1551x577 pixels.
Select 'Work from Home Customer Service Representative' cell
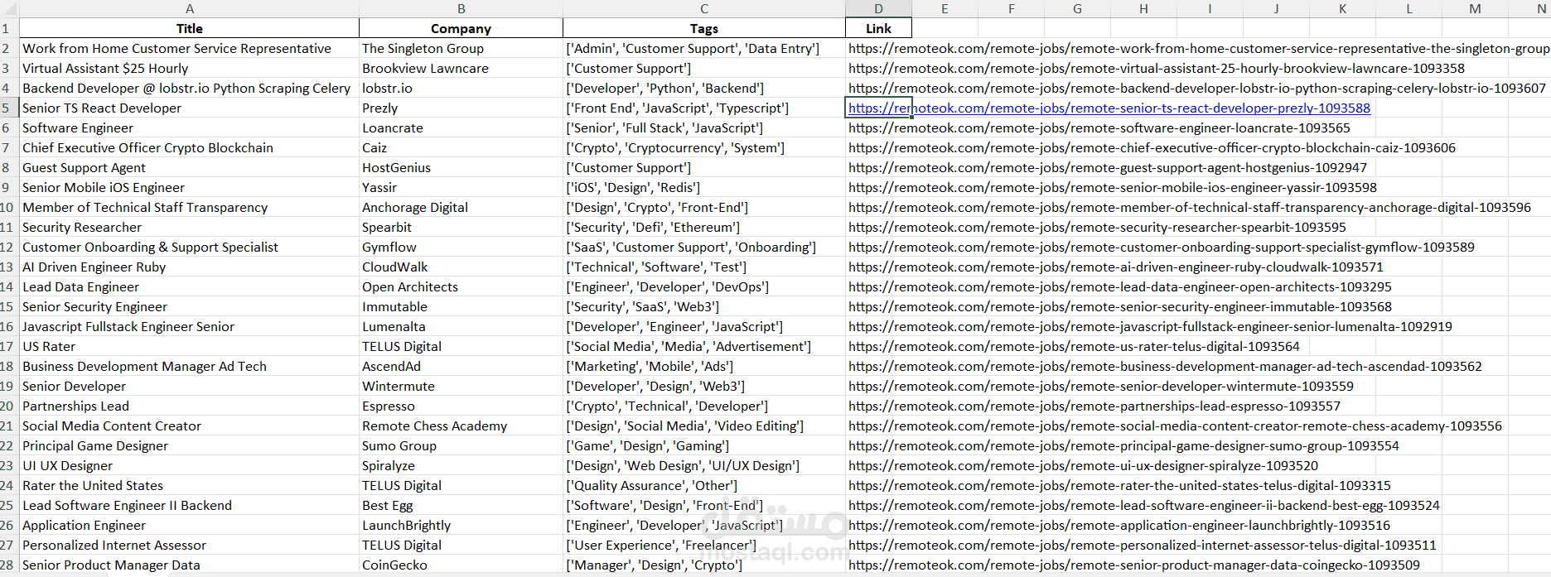[x=189, y=48]
